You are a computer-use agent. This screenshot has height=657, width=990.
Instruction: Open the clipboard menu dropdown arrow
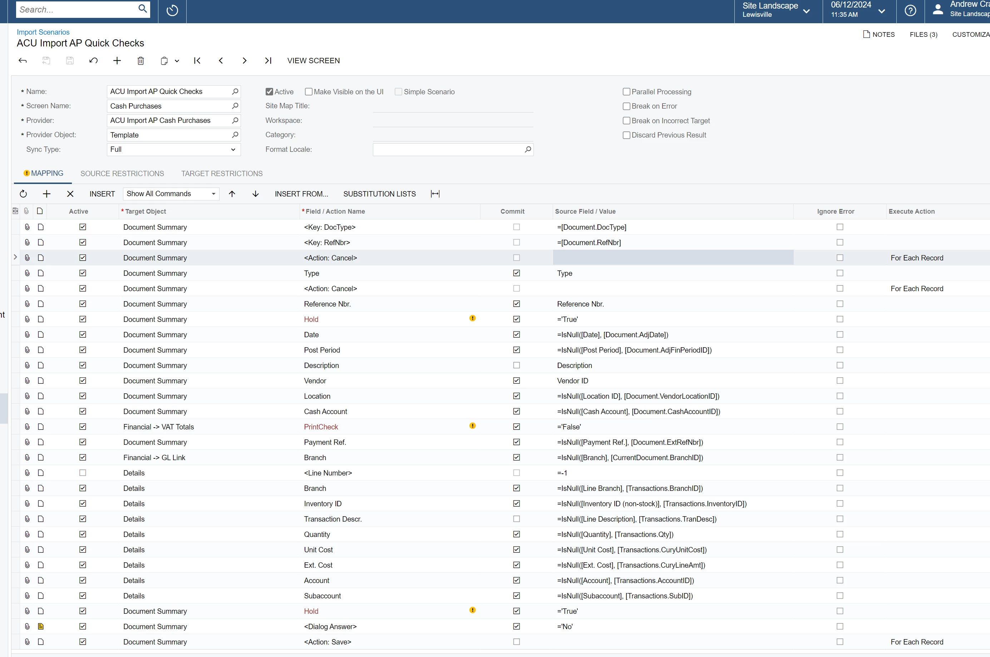click(177, 61)
